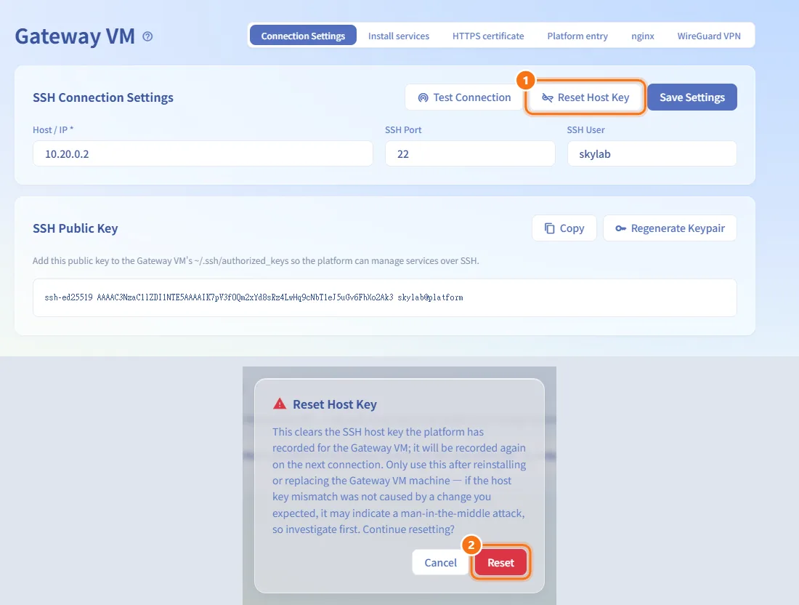Click the Save Settings button

(x=692, y=97)
